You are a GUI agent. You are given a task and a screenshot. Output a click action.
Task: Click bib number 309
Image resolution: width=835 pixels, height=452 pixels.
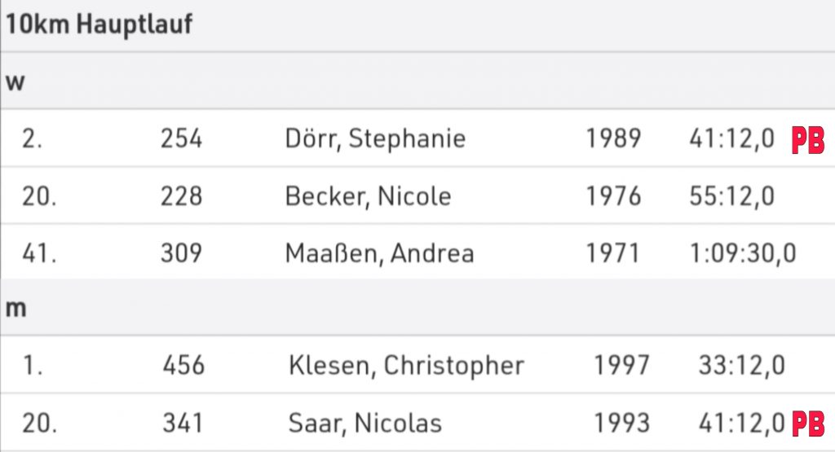[181, 252]
